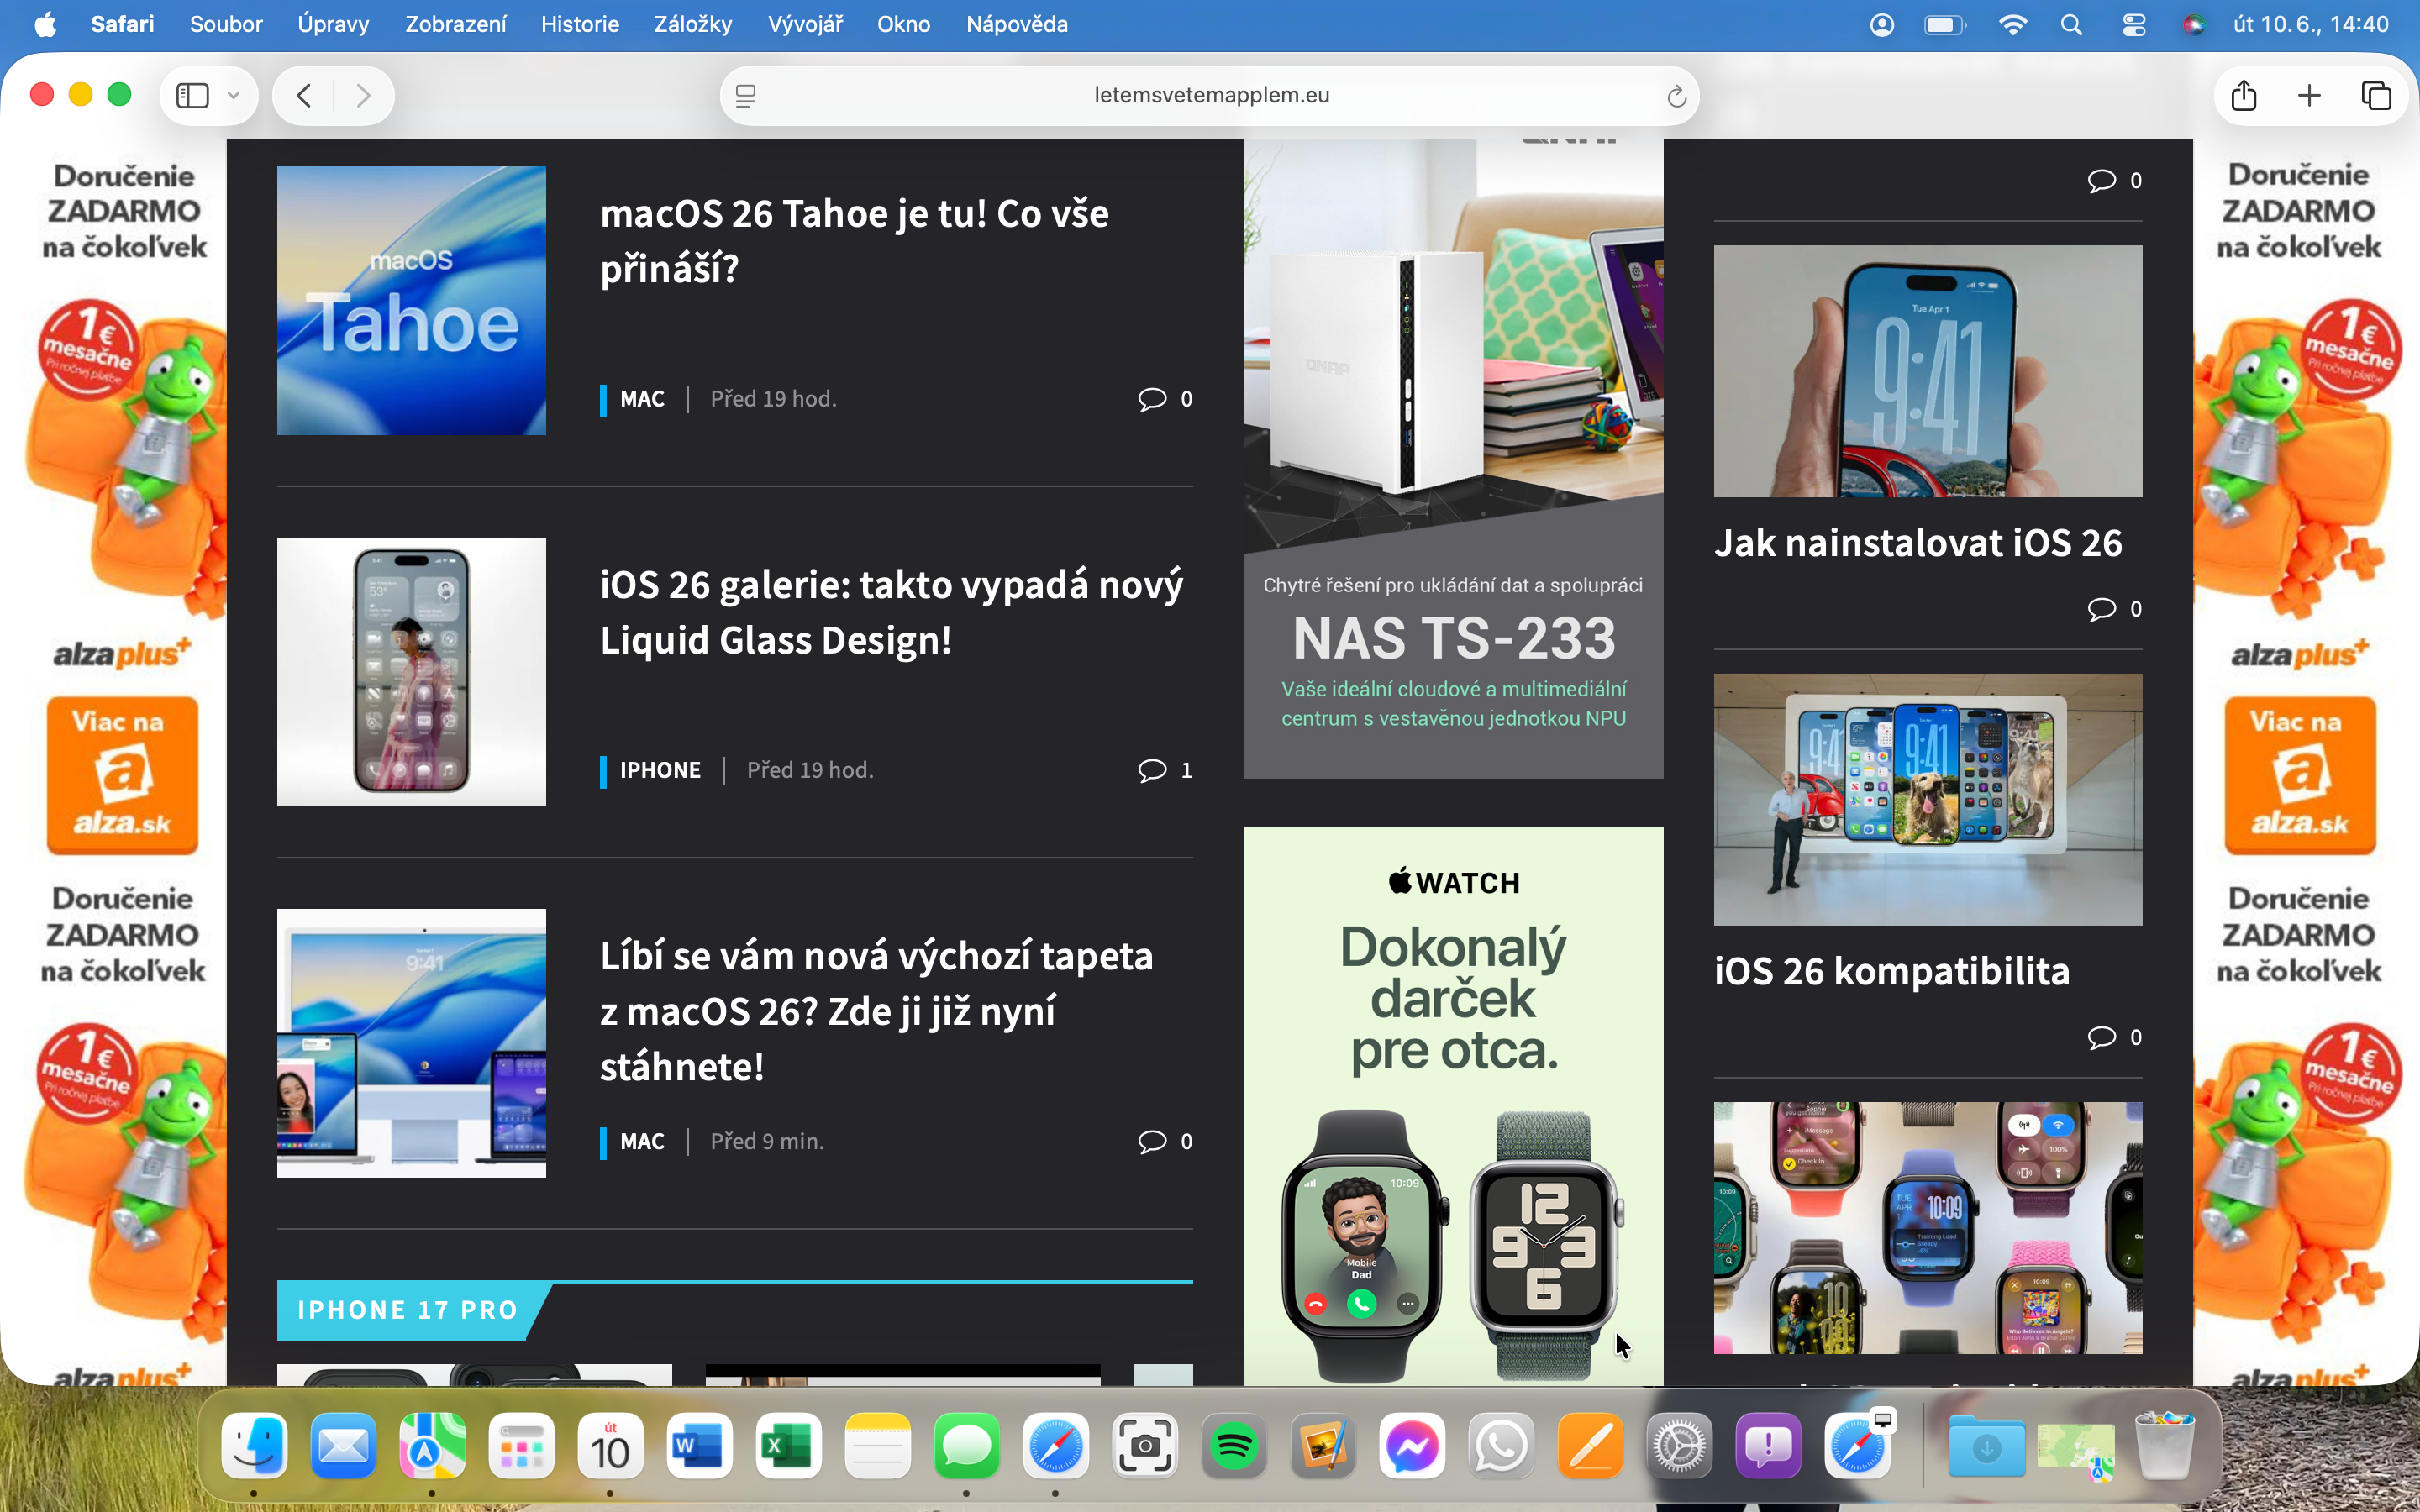Screen dimensions: 2420x1512
Task: Open the Share icon in toolbar
Action: pyautogui.click(x=2243, y=95)
